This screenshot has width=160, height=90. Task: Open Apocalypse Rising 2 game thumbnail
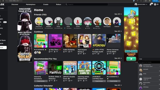click(84, 41)
